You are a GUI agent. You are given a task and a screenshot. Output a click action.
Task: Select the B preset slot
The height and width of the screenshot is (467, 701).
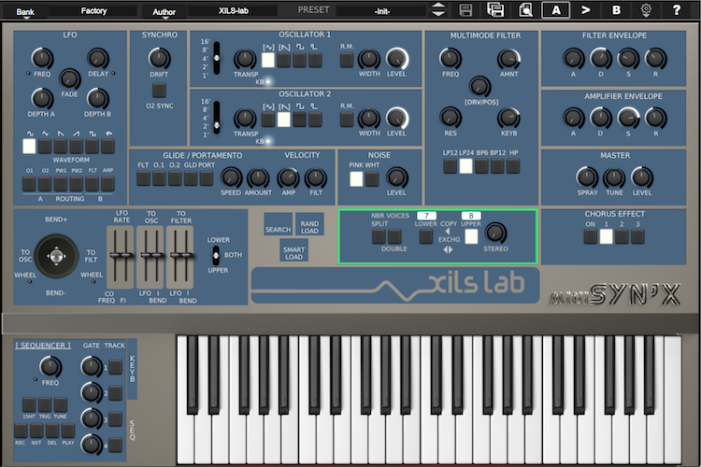click(616, 10)
